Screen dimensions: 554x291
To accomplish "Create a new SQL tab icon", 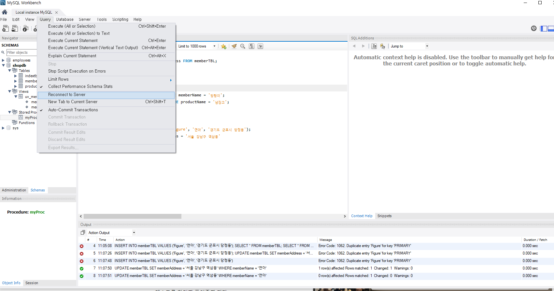I will pos(6,29).
